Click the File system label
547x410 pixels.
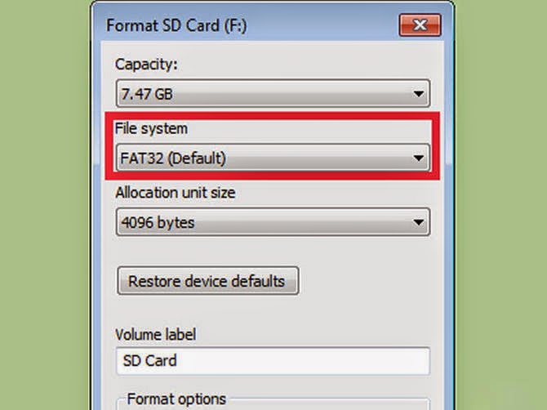coord(152,128)
